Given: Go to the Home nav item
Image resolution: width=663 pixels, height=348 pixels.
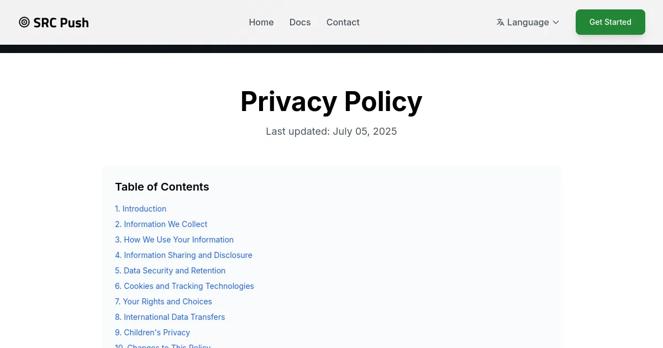Looking at the screenshot, I should pos(261,22).
